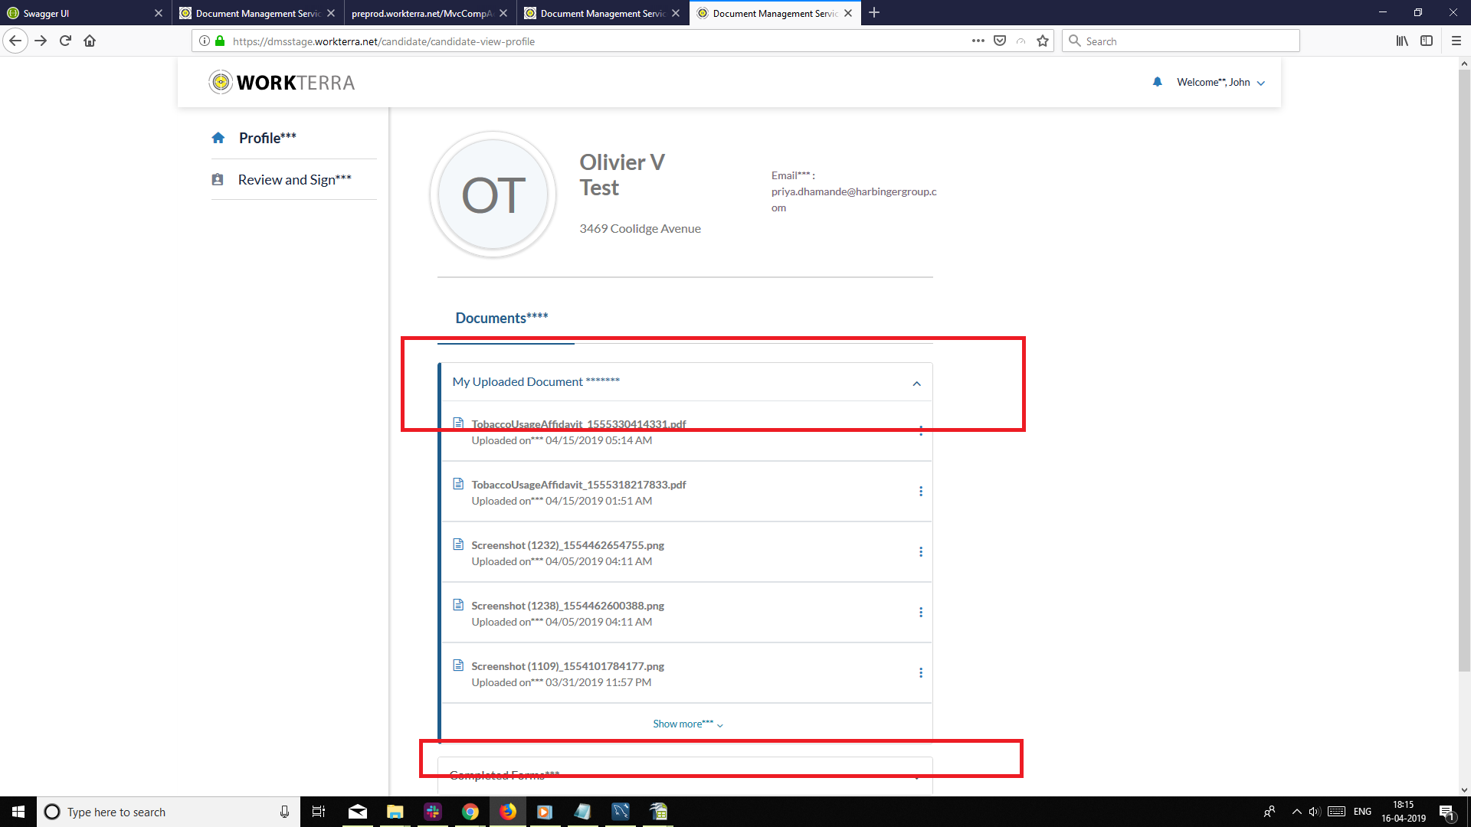1471x827 pixels.
Task: Click file icon of Screenshot (1232) document
Action: point(458,544)
